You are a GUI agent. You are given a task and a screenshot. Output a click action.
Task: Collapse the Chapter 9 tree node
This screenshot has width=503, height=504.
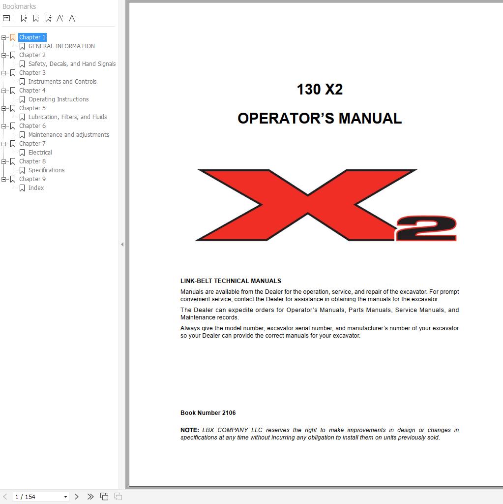click(x=3, y=179)
